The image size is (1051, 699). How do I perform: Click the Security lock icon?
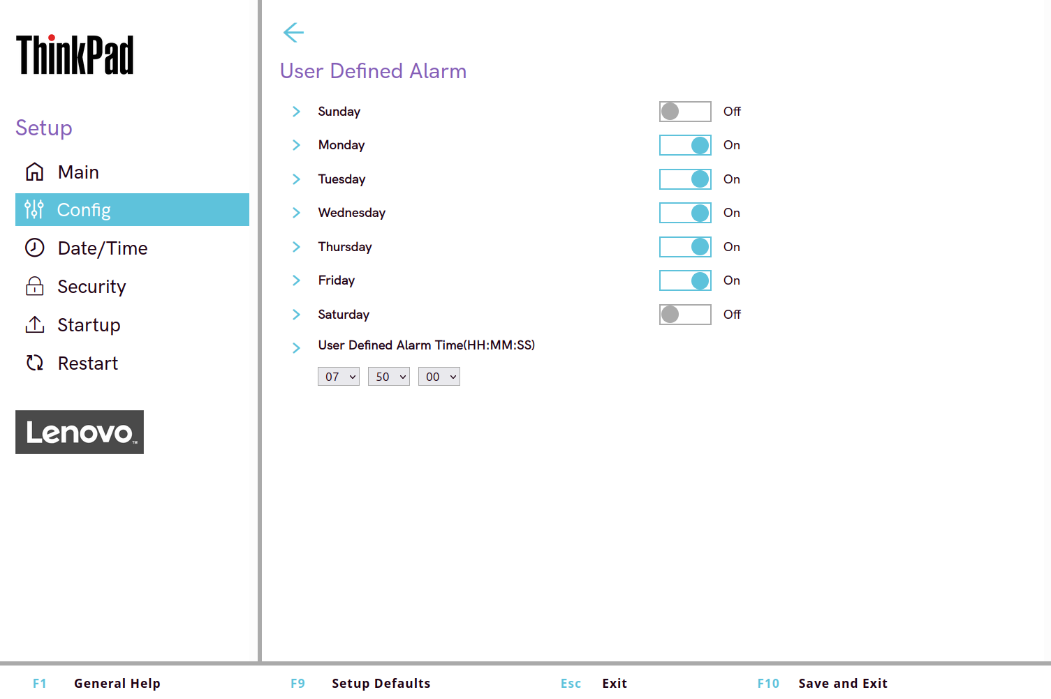pyautogui.click(x=34, y=286)
